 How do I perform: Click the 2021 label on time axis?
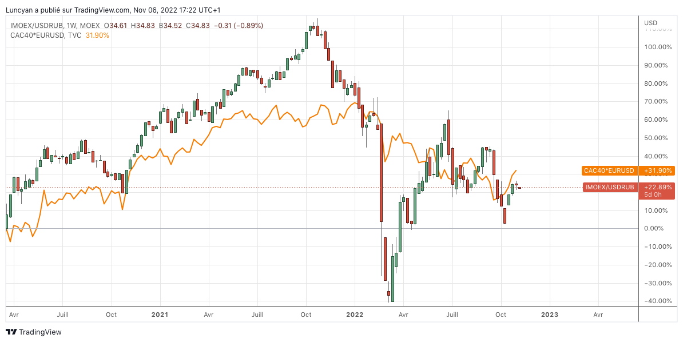[x=160, y=315]
